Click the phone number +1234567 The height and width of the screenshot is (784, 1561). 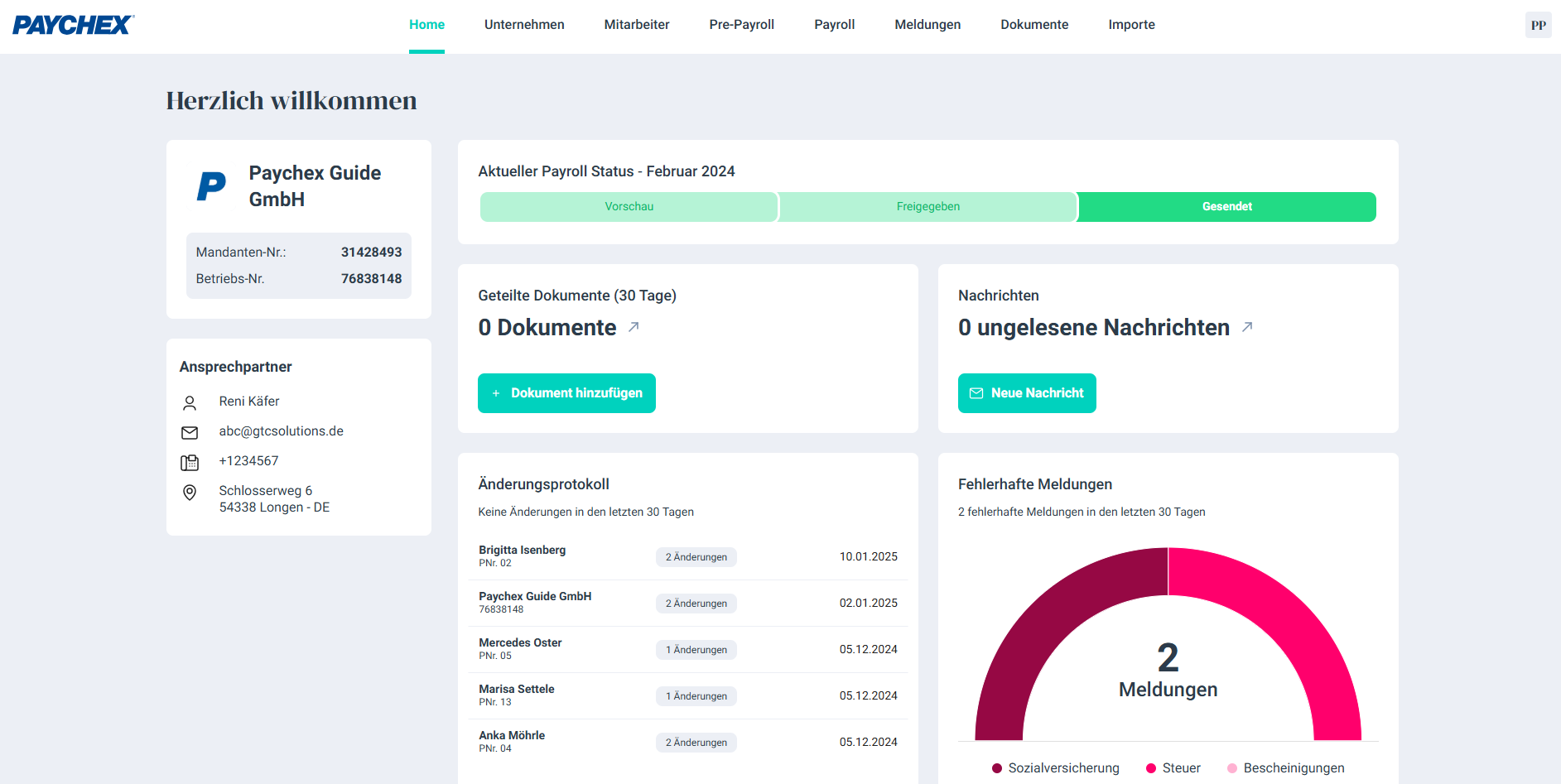[248, 461]
